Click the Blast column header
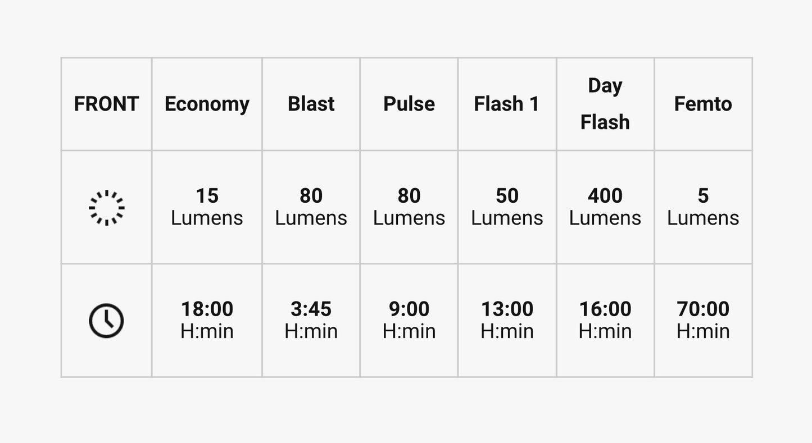This screenshot has width=812, height=443. (311, 104)
